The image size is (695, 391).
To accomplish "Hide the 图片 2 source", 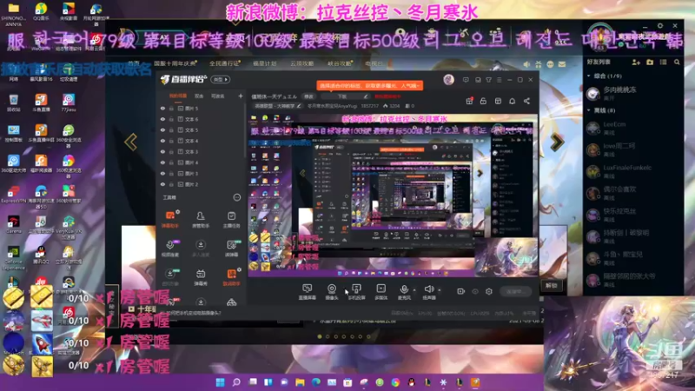I will click(162, 184).
